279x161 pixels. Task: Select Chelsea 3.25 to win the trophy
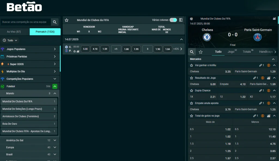pos(210,71)
